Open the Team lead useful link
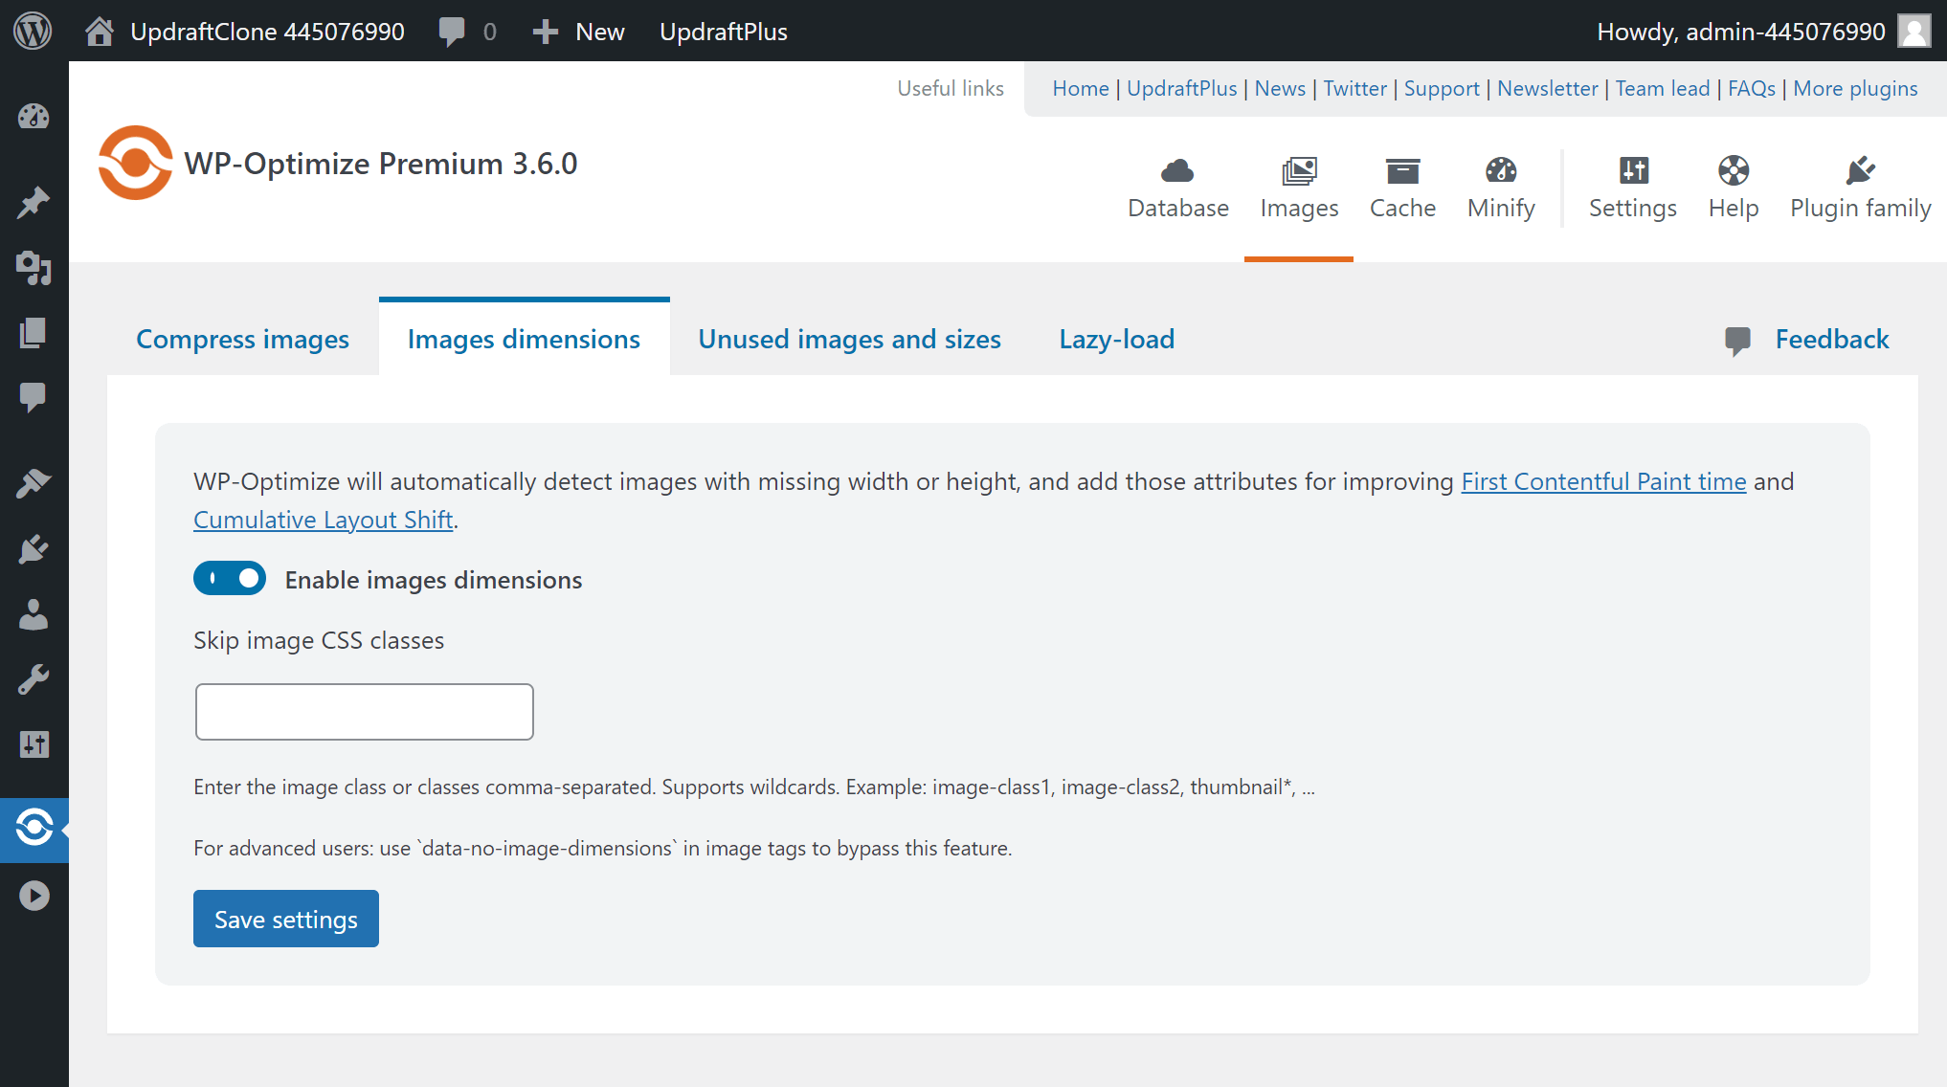This screenshot has height=1087, width=1947. click(x=1663, y=88)
